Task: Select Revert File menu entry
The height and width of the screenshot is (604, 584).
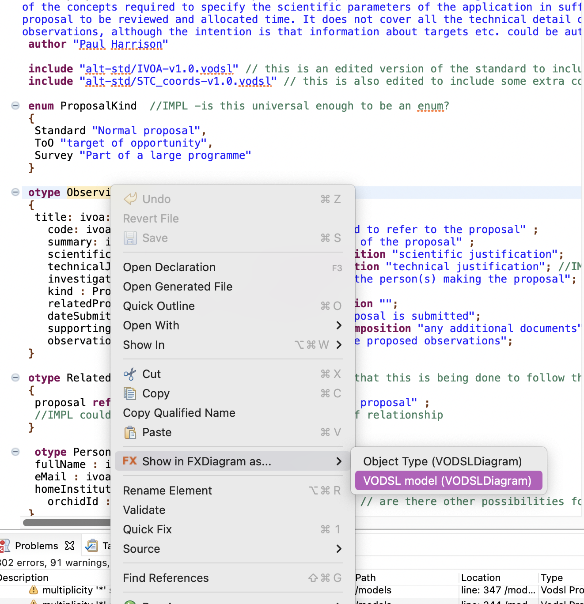Action: 233,219
